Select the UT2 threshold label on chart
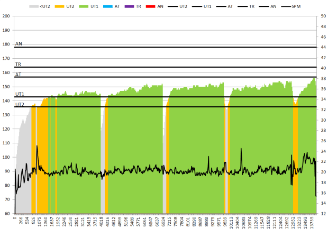328x237 pixels. (19, 104)
